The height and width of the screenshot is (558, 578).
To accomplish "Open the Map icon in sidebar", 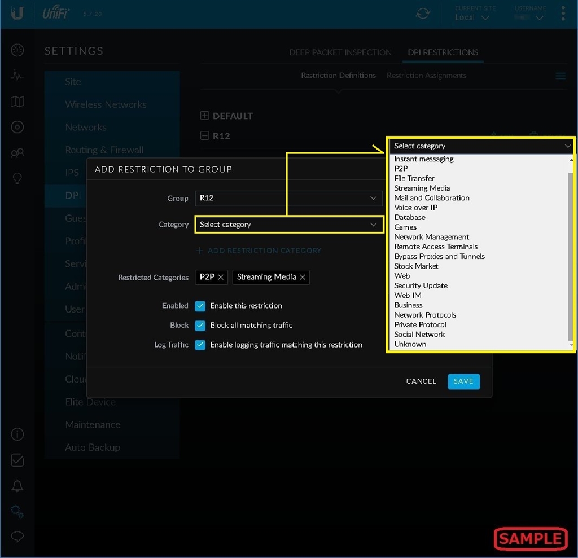I will coord(17,102).
